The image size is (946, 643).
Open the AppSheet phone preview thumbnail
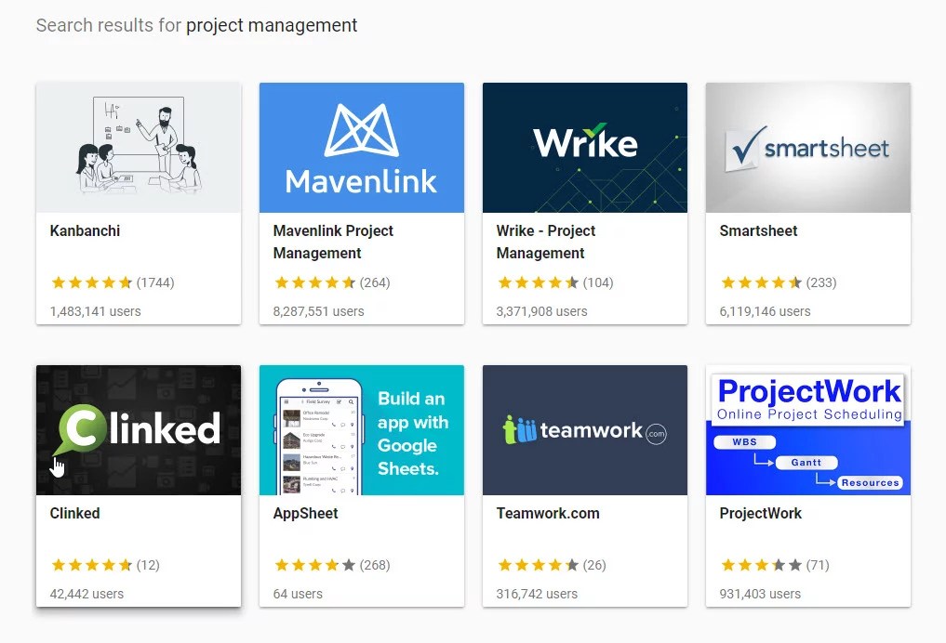362,430
